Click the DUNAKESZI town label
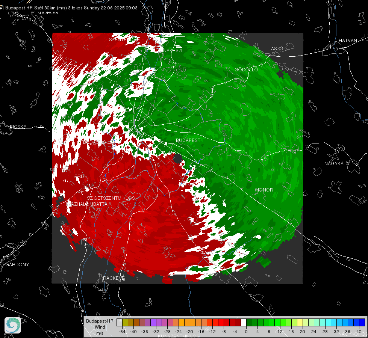This screenshot has width=368, height=338. 168,50
